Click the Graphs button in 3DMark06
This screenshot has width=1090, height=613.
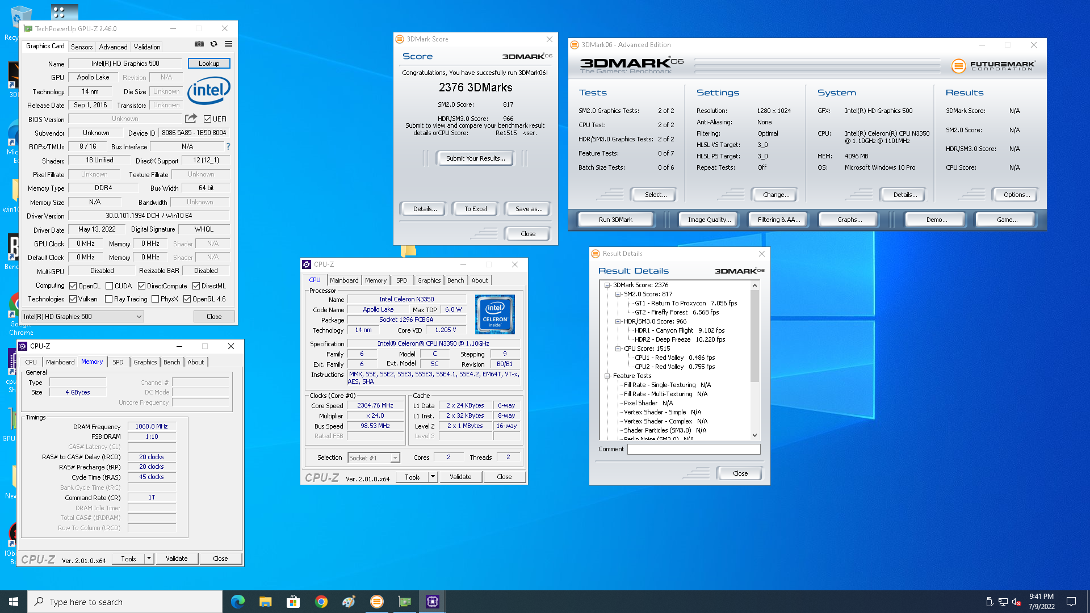pos(849,220)
